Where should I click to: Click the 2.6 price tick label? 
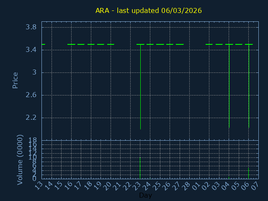tap(31, 95)
